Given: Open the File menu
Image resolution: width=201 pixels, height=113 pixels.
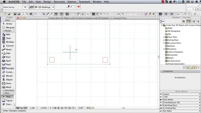Looking at the screenshot, I should pos(24,2).
